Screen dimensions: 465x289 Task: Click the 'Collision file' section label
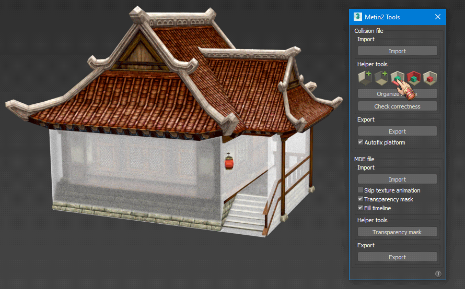pyautogui.click(x=369, y=31)
